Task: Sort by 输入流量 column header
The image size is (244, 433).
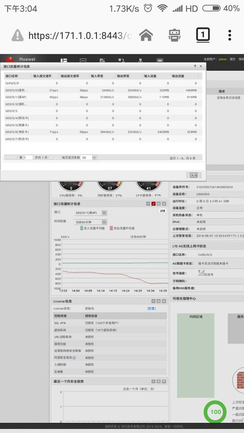Action: tap(156, 76)
